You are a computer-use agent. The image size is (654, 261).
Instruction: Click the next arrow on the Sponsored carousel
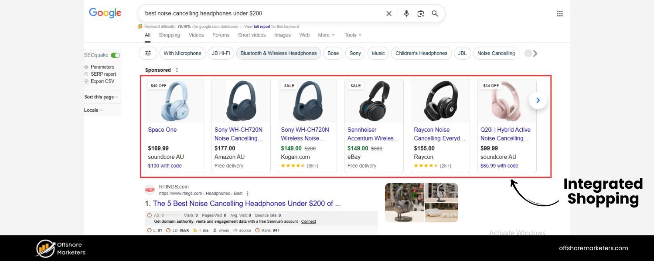[538, 100]
